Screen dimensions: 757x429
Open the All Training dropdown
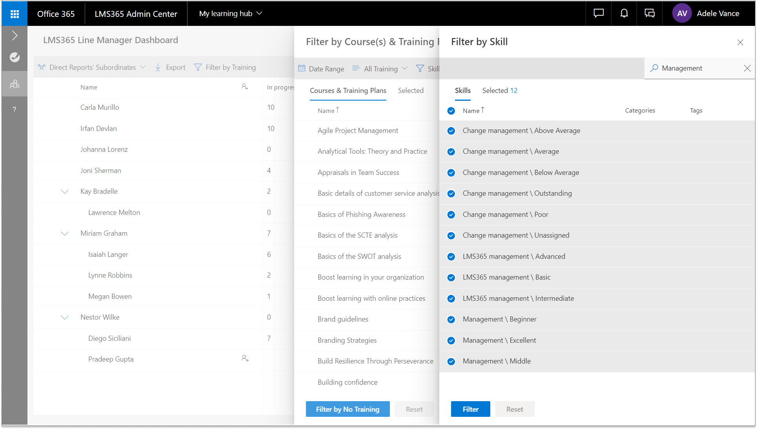tap(380, 69)
